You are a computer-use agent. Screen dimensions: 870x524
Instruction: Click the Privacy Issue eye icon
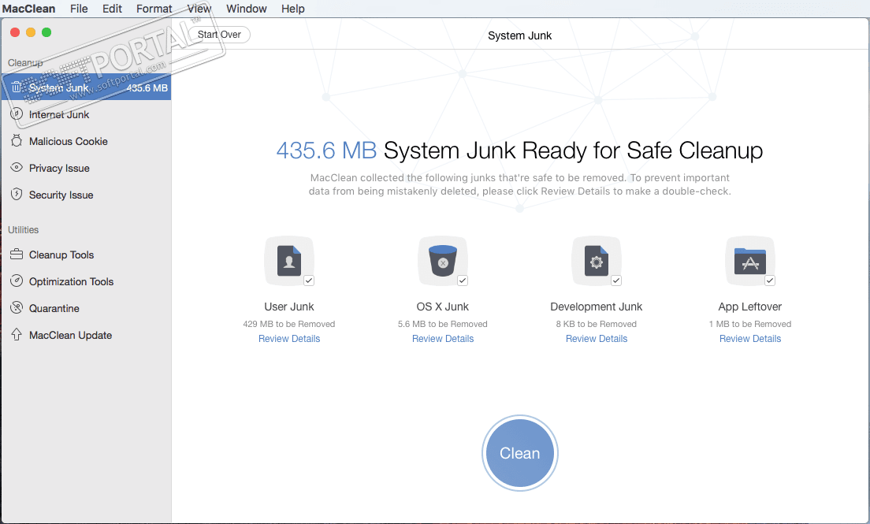(x=17, y=167)
